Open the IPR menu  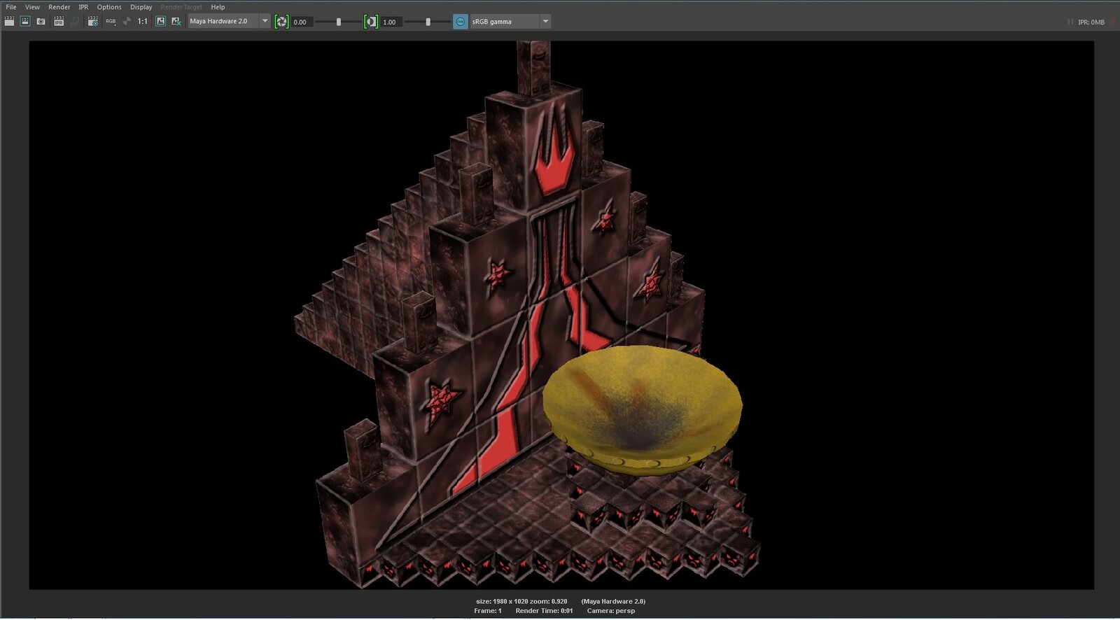(x=83, y=7)
